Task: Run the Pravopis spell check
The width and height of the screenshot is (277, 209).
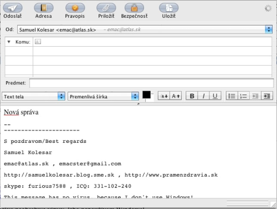Action: (x=75, y=8)
